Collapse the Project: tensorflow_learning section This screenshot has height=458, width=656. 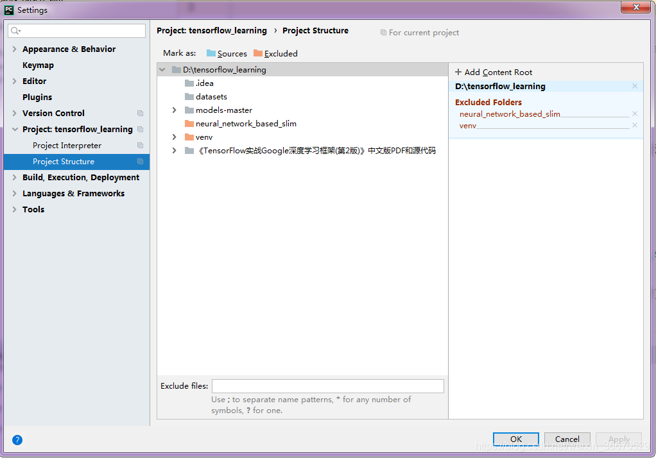[15, 129]
